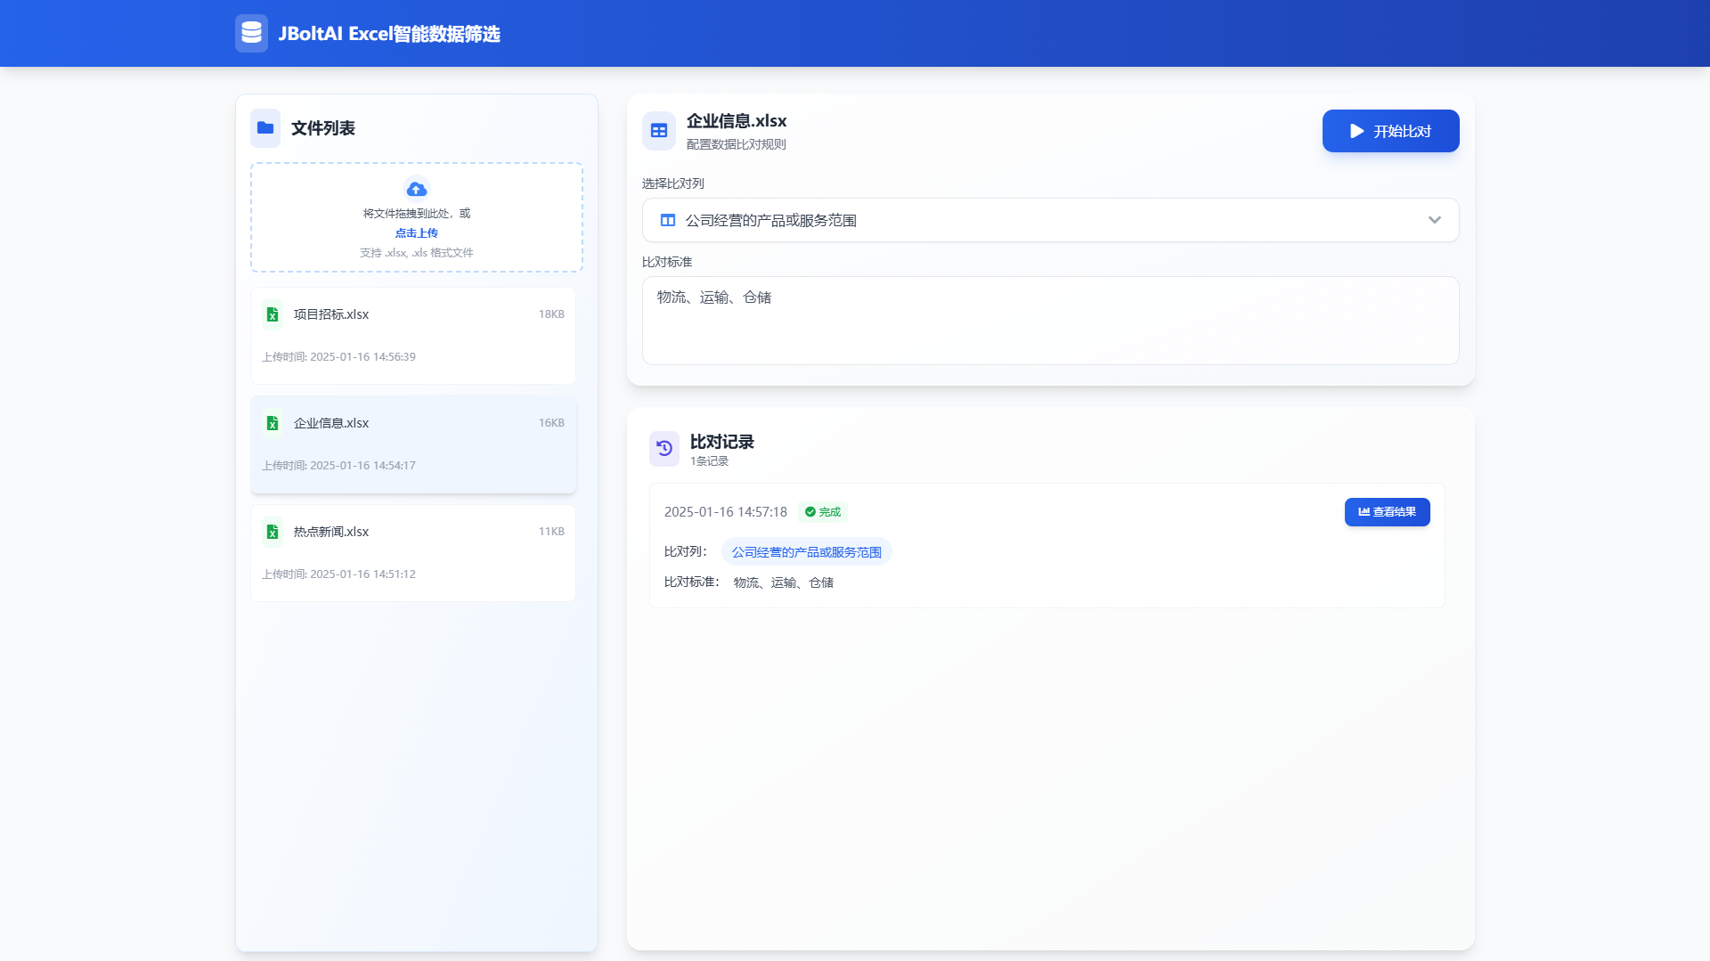
Task: Click upload time 2025-01-16 14:54:17
Action: tap(338, 466)
